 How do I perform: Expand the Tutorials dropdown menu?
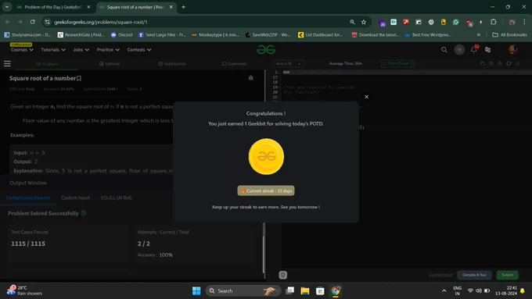(53, 50)
